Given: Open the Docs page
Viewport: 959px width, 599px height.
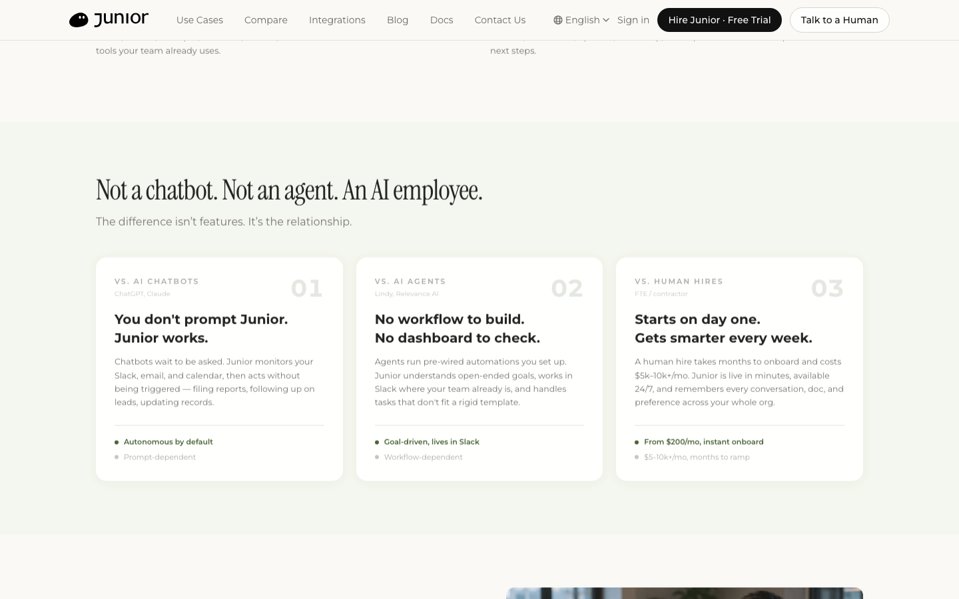Looking at the screenshot, I should coord(442,20).
